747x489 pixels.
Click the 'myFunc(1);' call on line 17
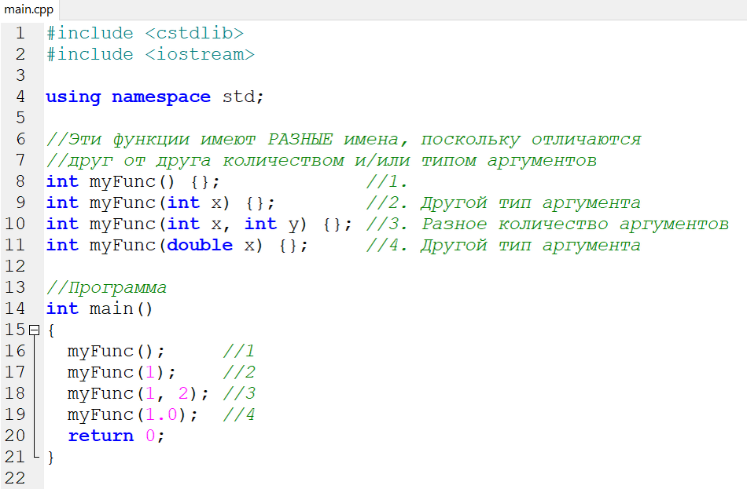pos(121,373)
